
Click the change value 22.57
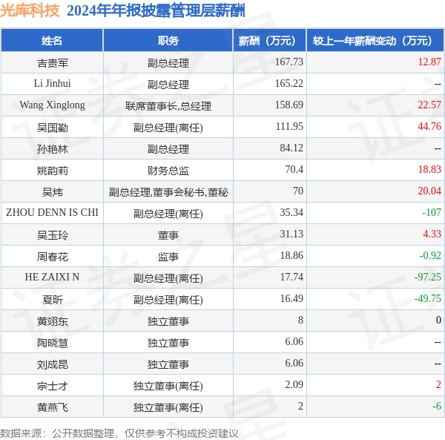[429, 105]
